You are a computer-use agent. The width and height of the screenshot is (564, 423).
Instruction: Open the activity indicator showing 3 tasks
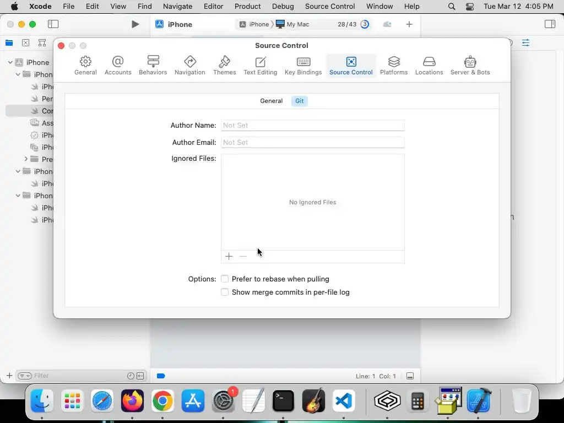click(x=365, y=24)
